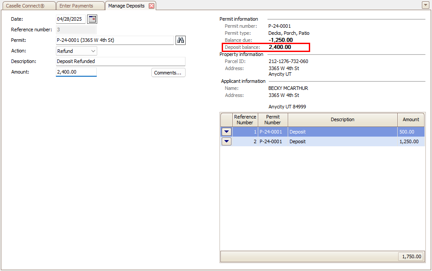Switch to the Caselle Connect tab
This screenshot has height=271, width=432.
[28, 6]
